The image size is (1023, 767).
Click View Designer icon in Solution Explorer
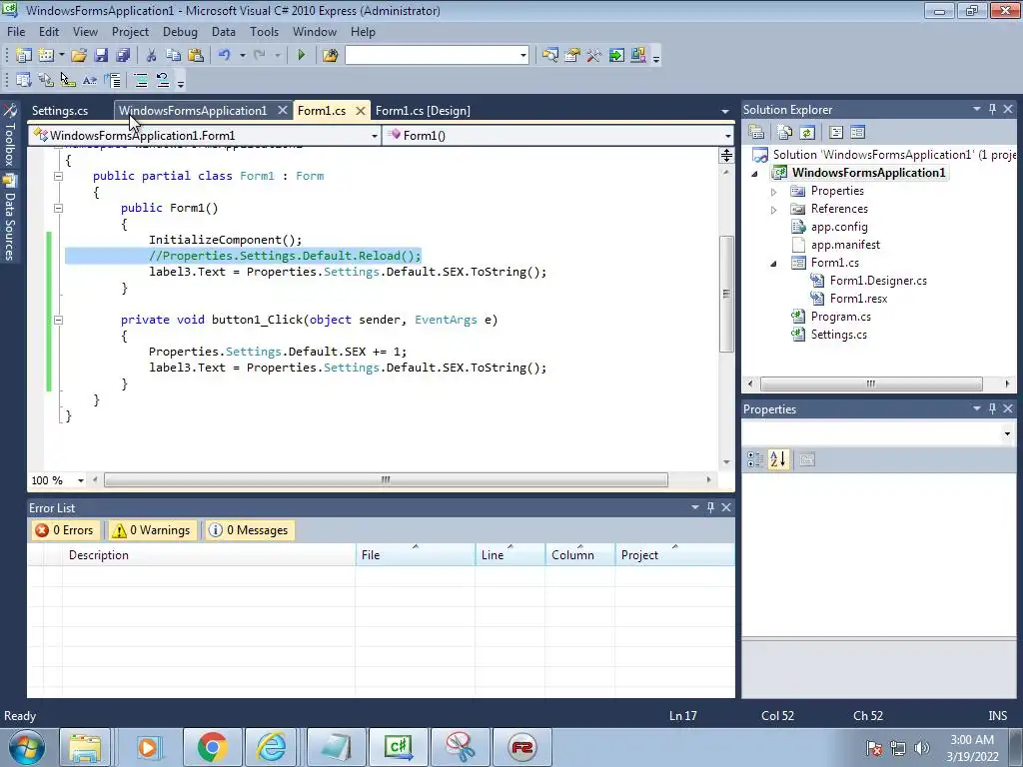pos(857,133)
